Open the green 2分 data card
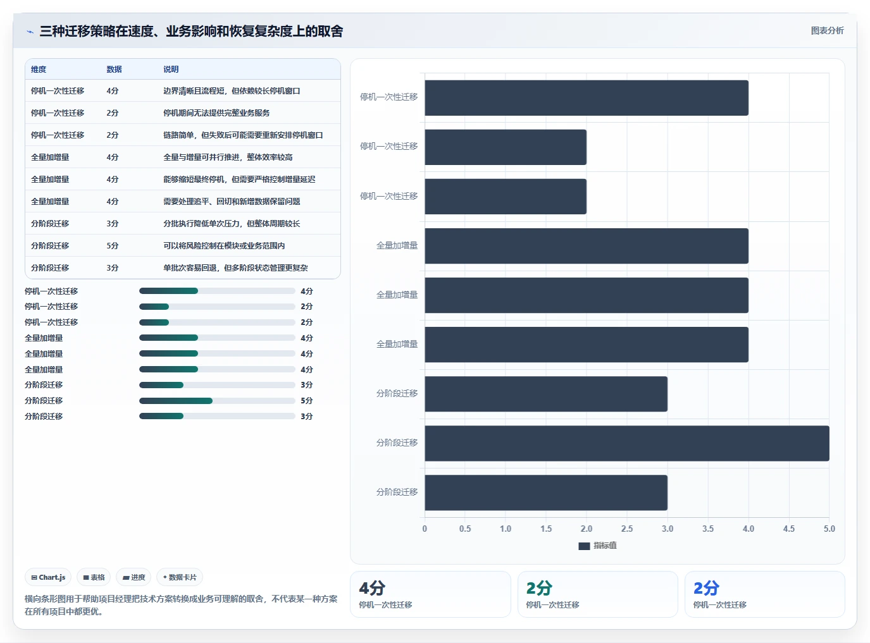Screen dimensions: 870x643 click(x=598, y=594)
